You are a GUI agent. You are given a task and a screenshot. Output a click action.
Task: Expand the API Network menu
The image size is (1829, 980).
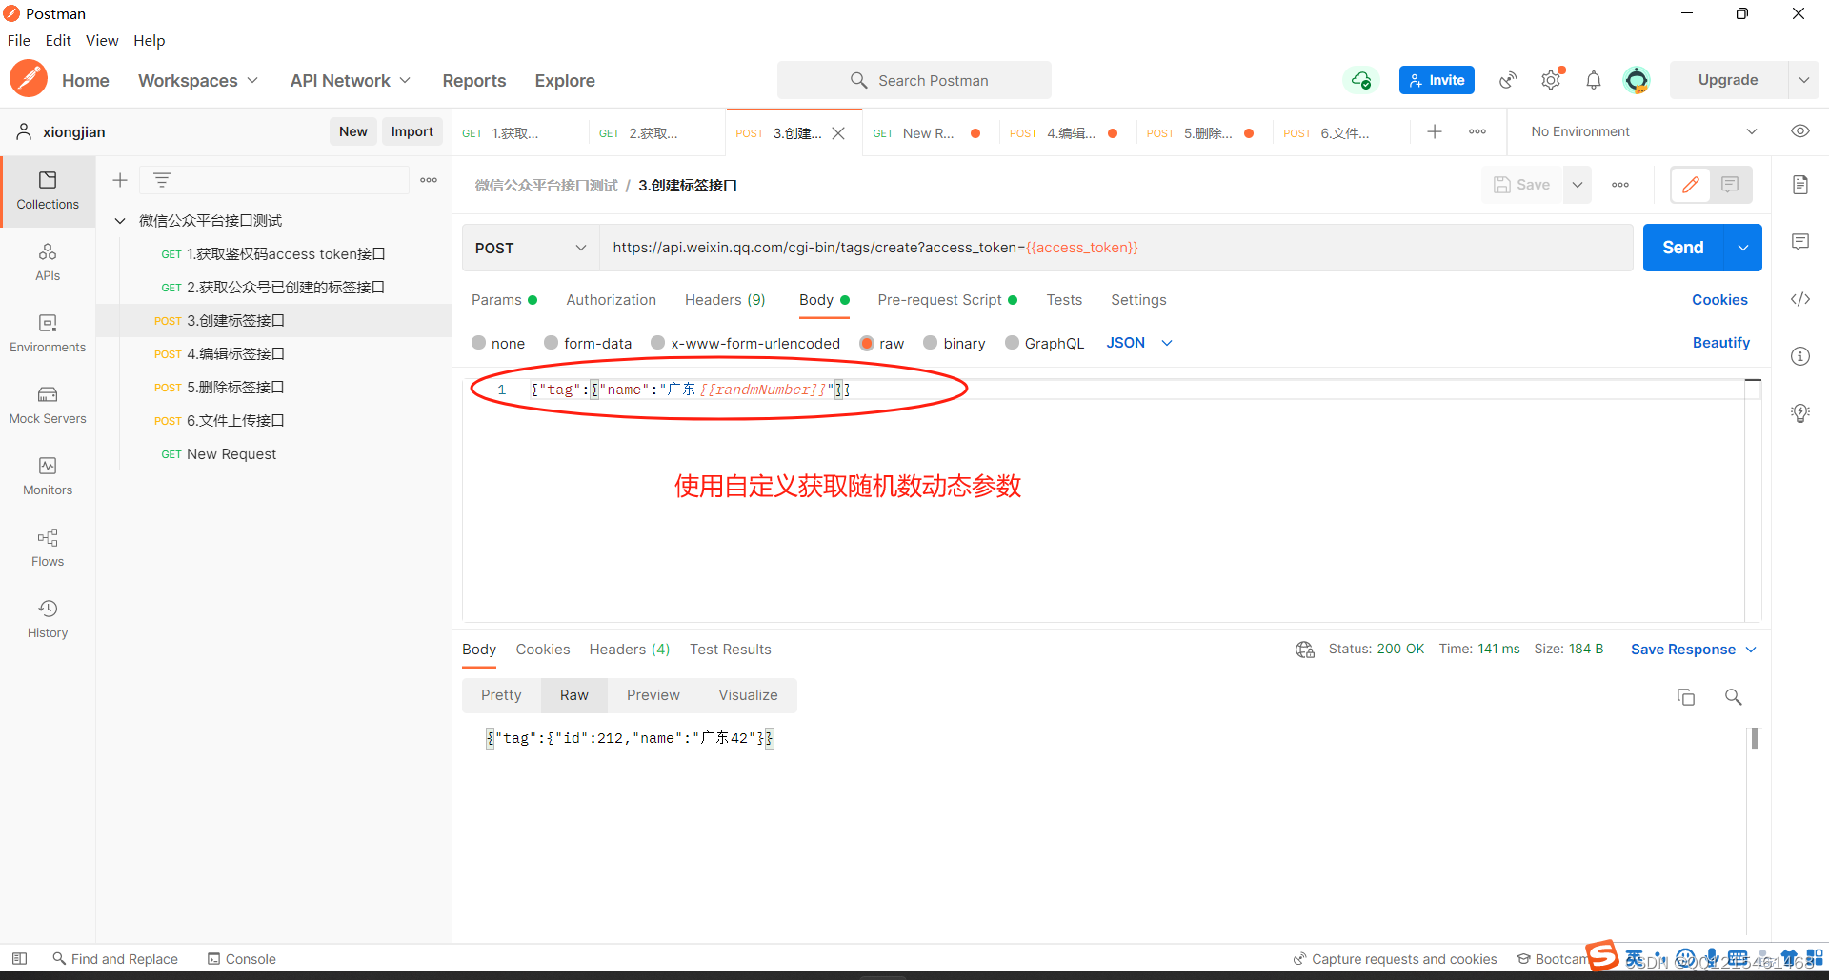pos(351,81)
